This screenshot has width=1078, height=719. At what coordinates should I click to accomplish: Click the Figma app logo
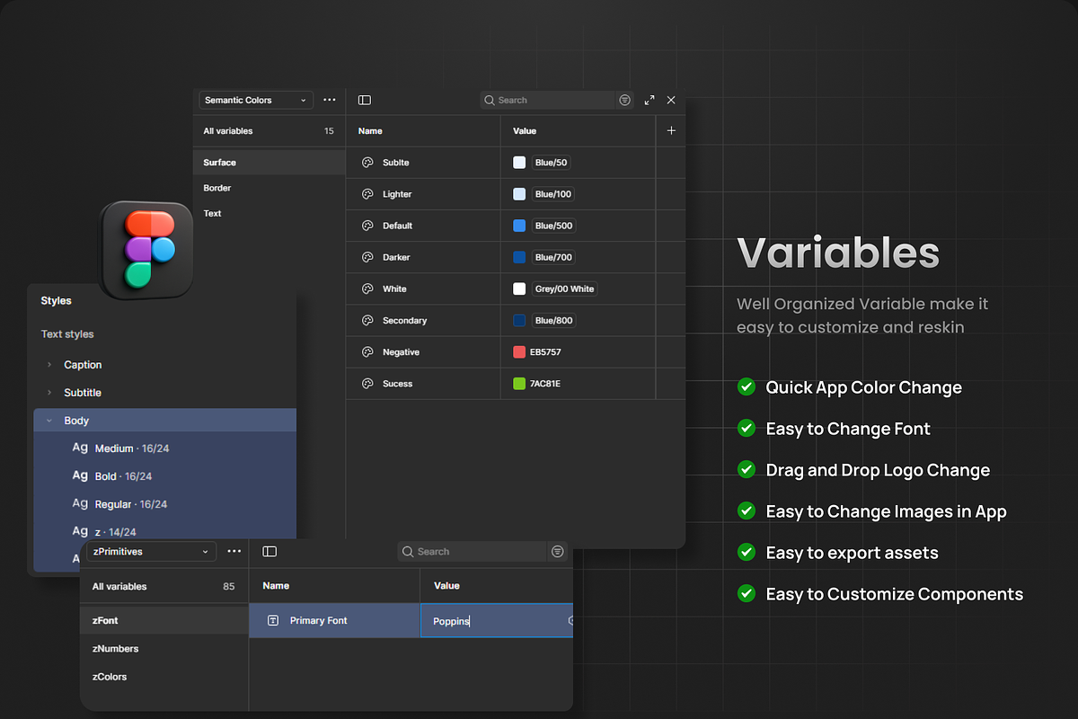tap(148, 250)
